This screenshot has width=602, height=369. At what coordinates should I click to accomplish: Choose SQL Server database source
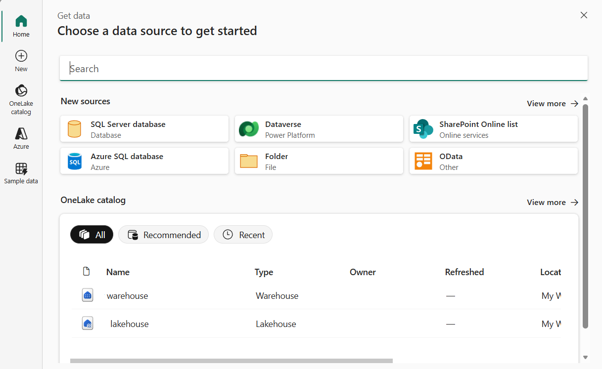click(x=144, y=129)
